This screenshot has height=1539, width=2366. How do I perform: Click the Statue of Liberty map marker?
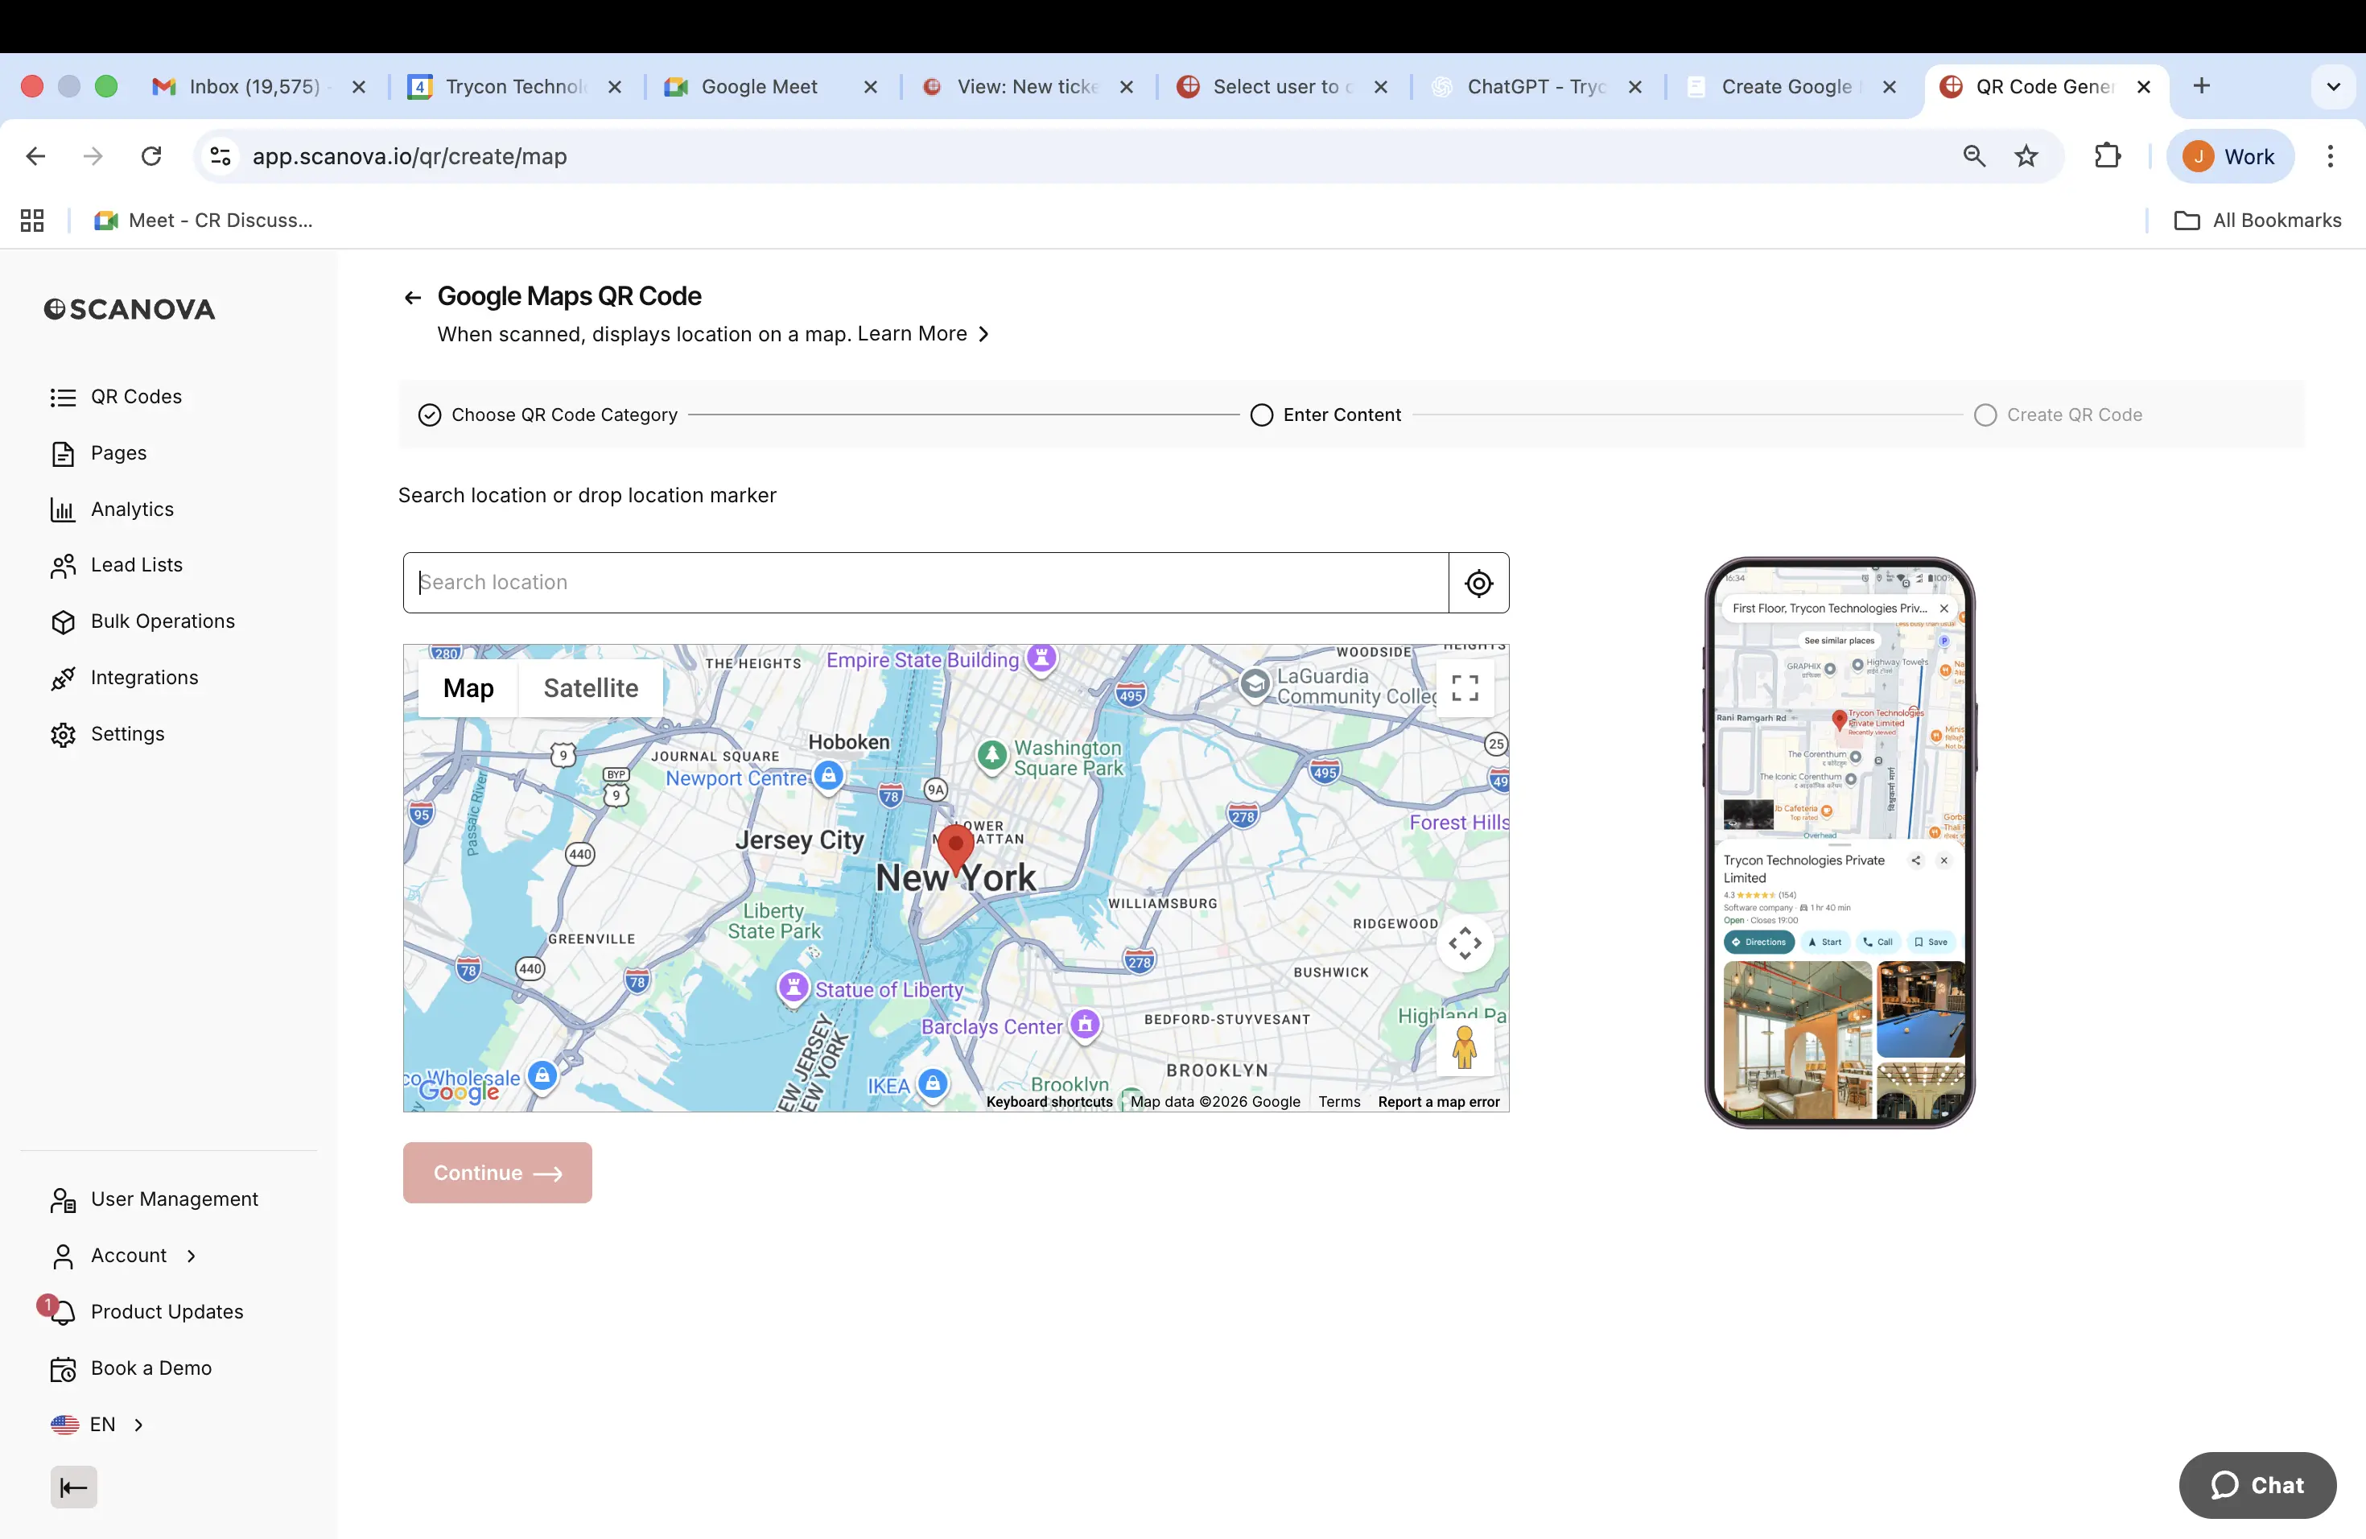[793, 988]
